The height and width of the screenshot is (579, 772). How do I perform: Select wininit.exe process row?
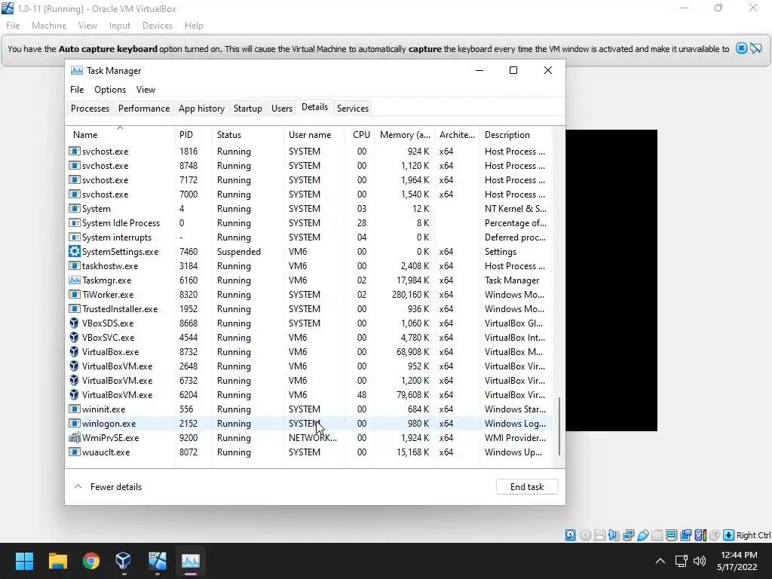coord(309,409)
